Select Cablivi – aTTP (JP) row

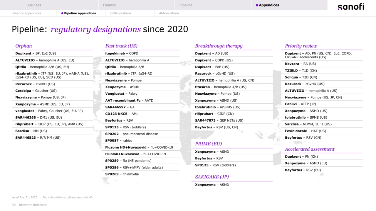pos(322,104)
